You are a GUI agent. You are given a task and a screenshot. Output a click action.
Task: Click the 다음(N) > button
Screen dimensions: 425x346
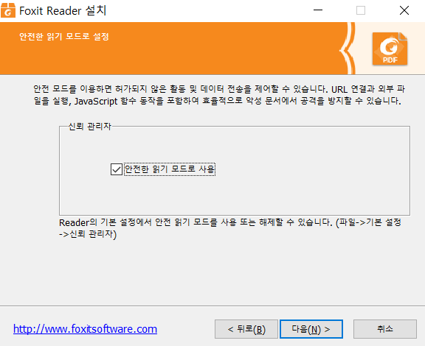[311, 329]
